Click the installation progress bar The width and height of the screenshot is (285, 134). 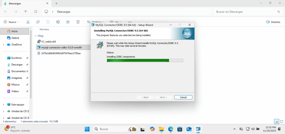(x=145, y=60)
